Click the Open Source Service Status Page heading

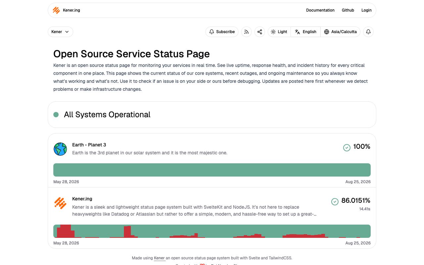132,54
